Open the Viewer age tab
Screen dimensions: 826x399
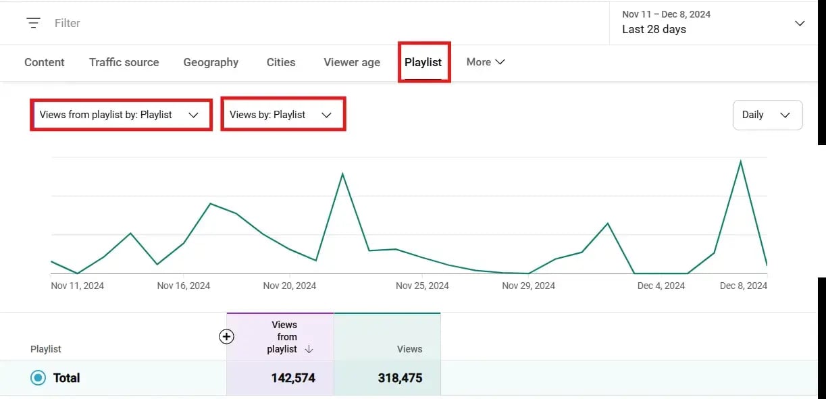point(352,62)
